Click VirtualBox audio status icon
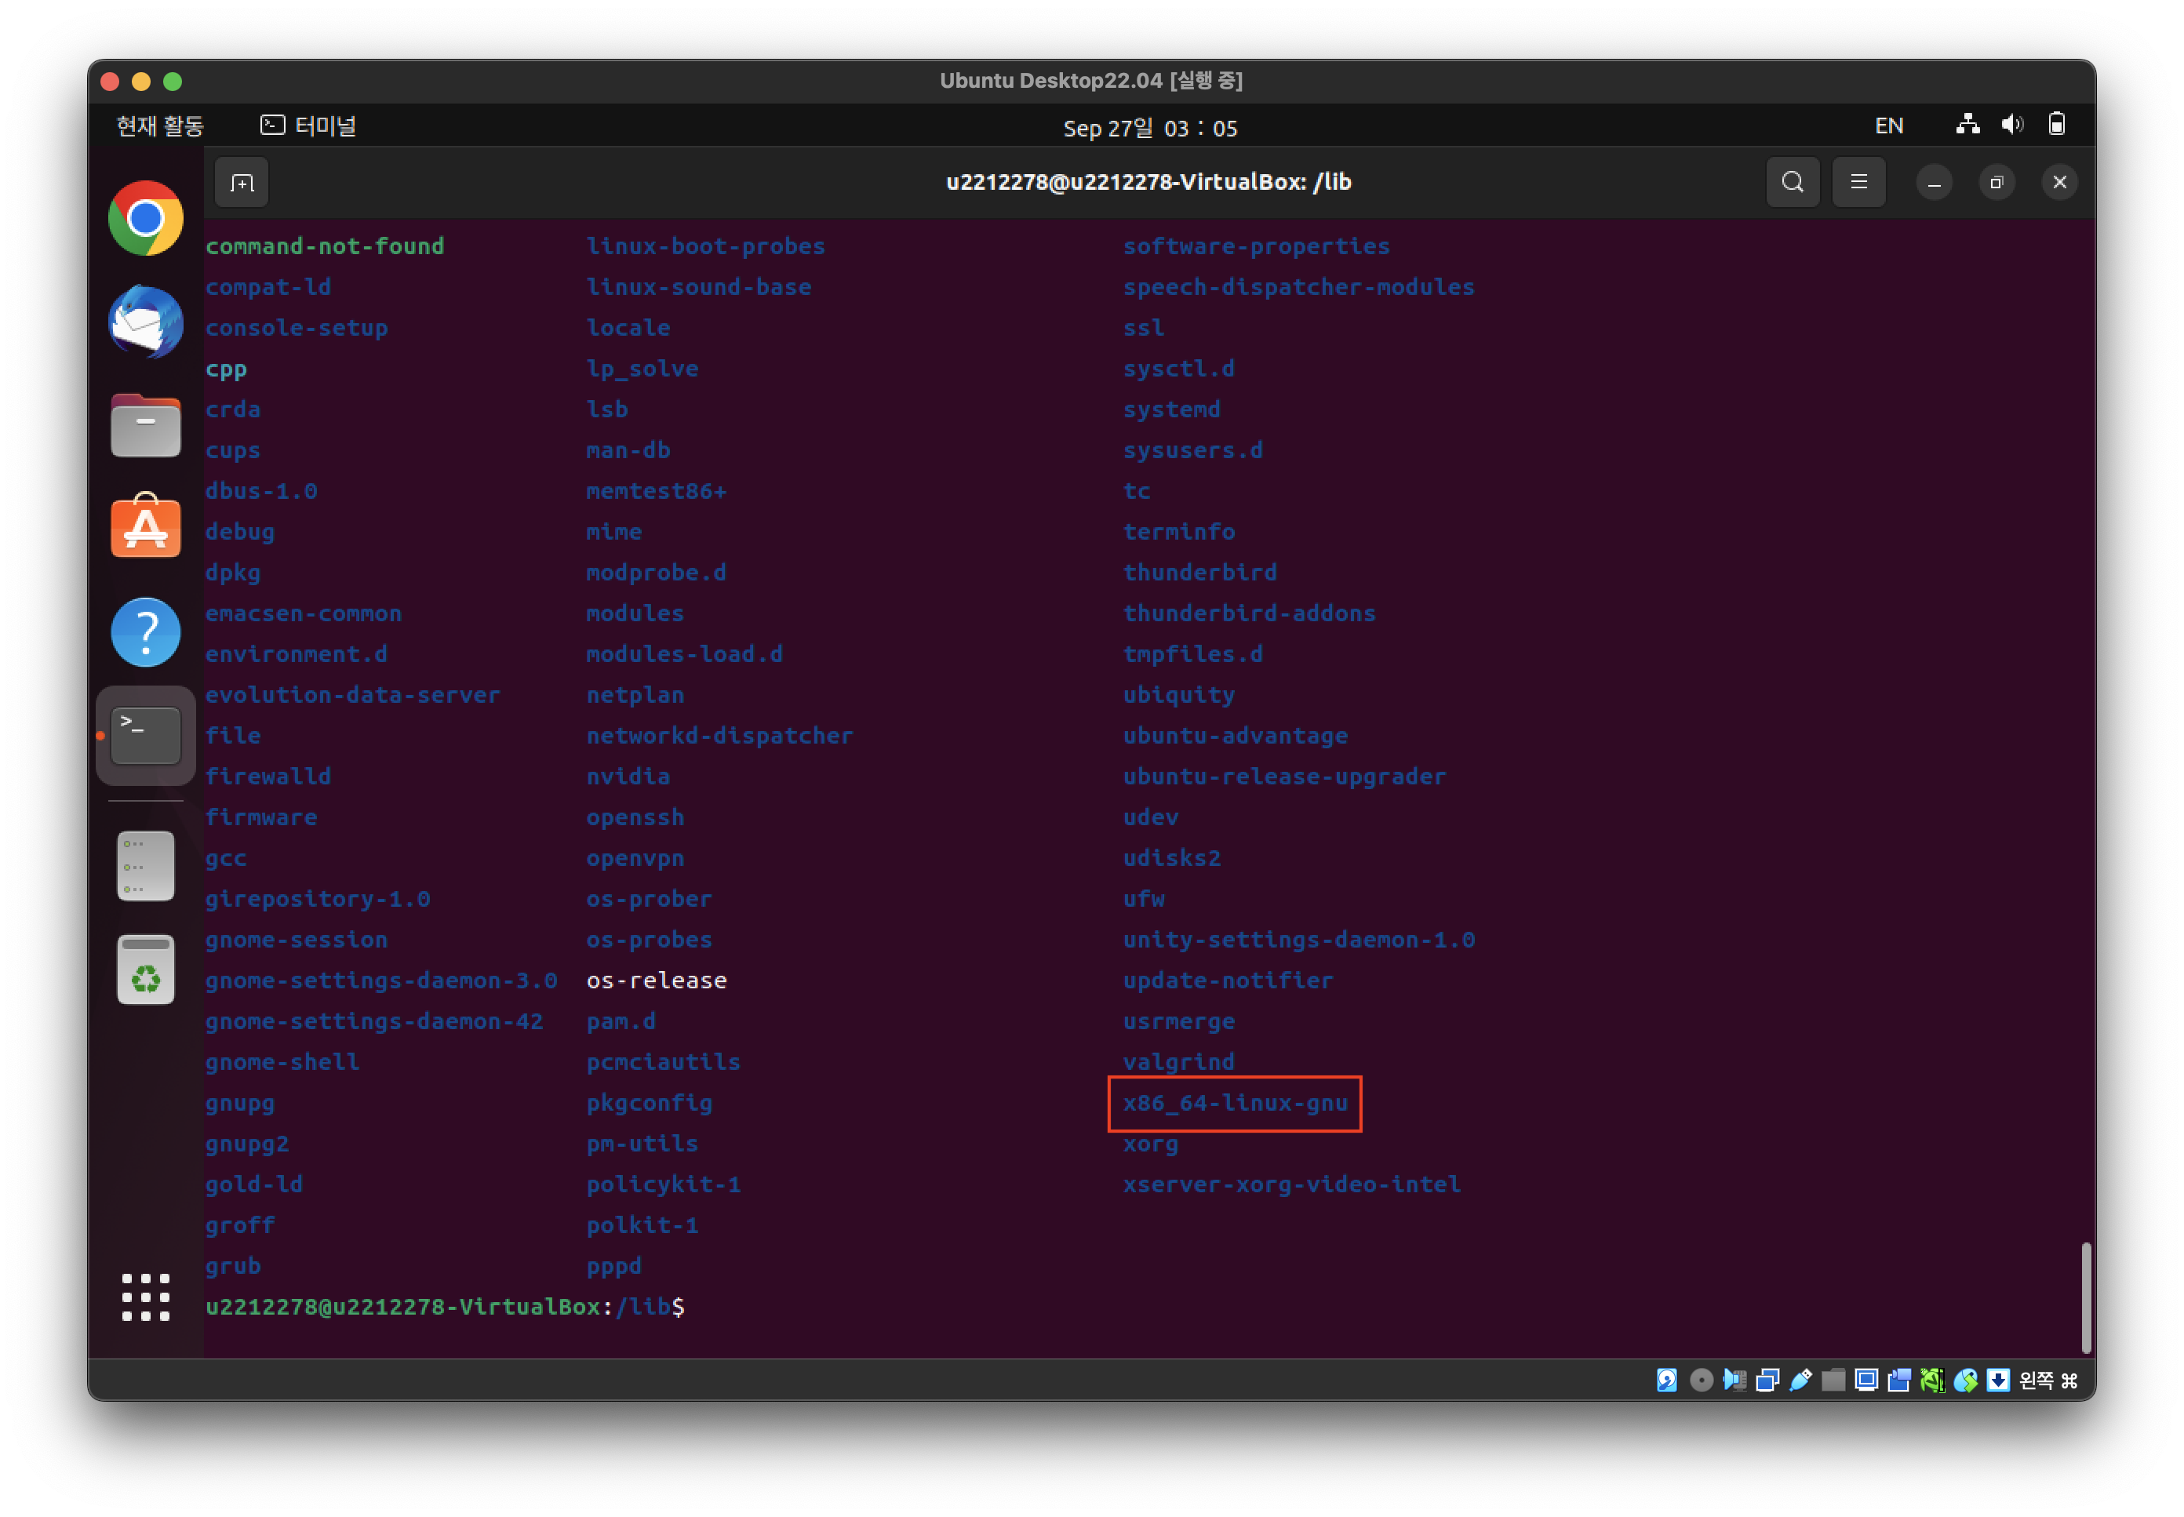Image resolution: width=2184 pixels, height=1517 pixels. 1734,1381
